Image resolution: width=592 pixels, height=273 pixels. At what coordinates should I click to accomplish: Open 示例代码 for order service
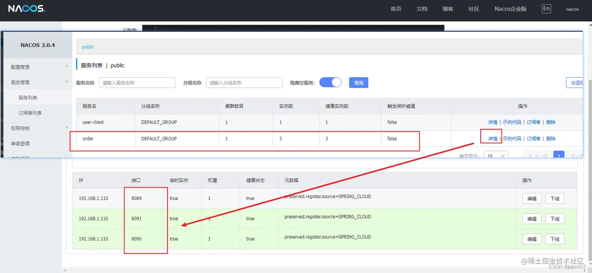[x=512, y=139]
